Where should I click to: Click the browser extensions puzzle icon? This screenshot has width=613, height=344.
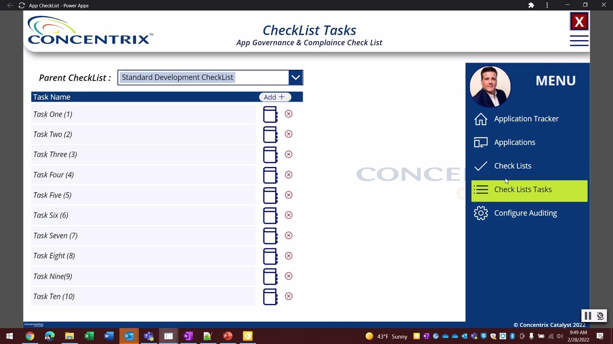[531, 5]
